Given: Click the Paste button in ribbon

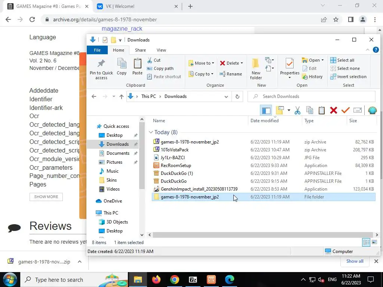Looking at the screenshot, I should click(x=137, y=67).
